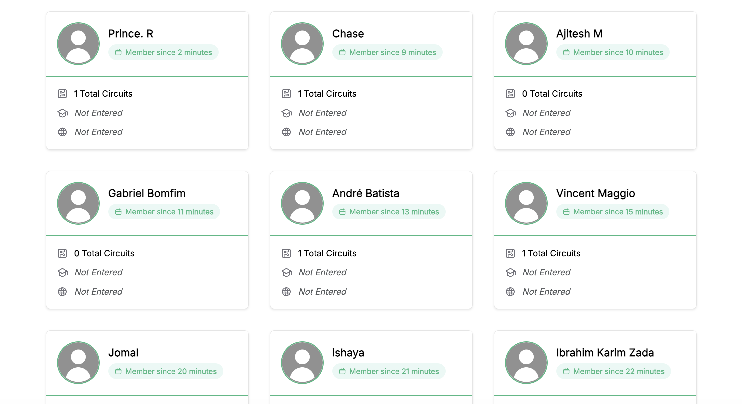The image size is (742, 404).
Task: Click the 'Member since 22 minutes' badge
Action: 614,371
